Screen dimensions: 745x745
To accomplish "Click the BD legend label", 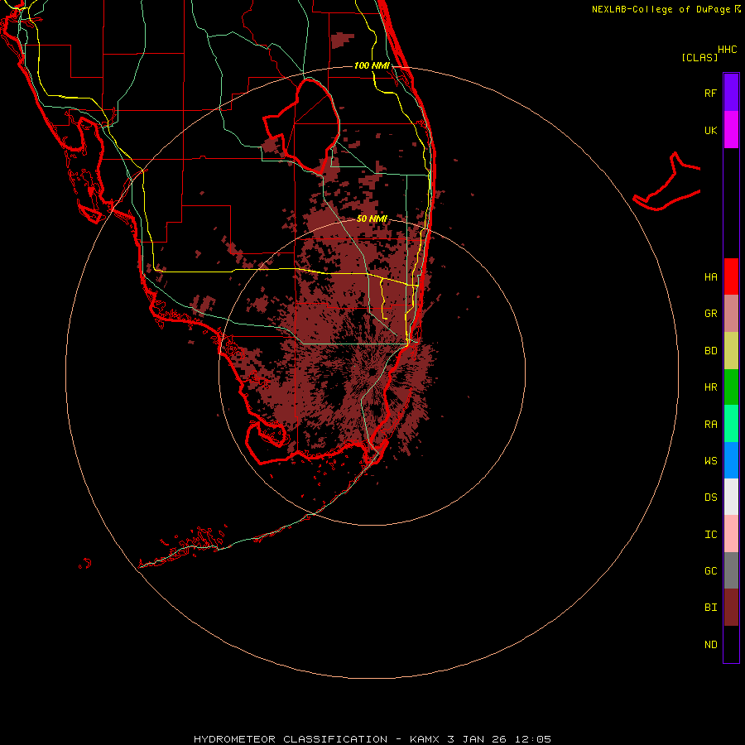I will [x=710, y=351].
